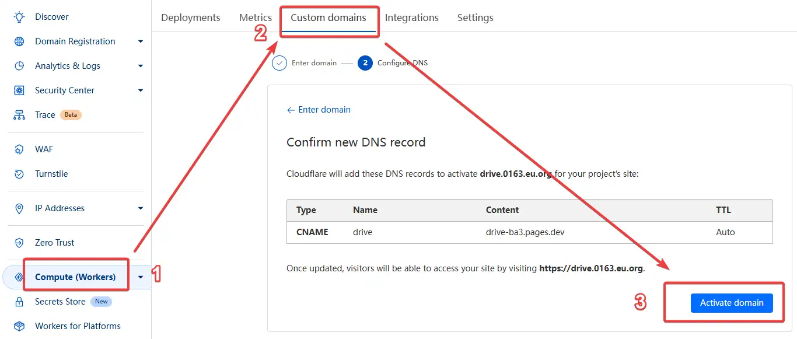Click the Content column header
Image resolution: width=797 pixels, height=339 pixels.
click(502, 210)
